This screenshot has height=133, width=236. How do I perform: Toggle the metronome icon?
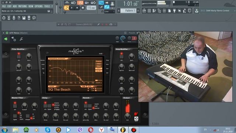67,3
